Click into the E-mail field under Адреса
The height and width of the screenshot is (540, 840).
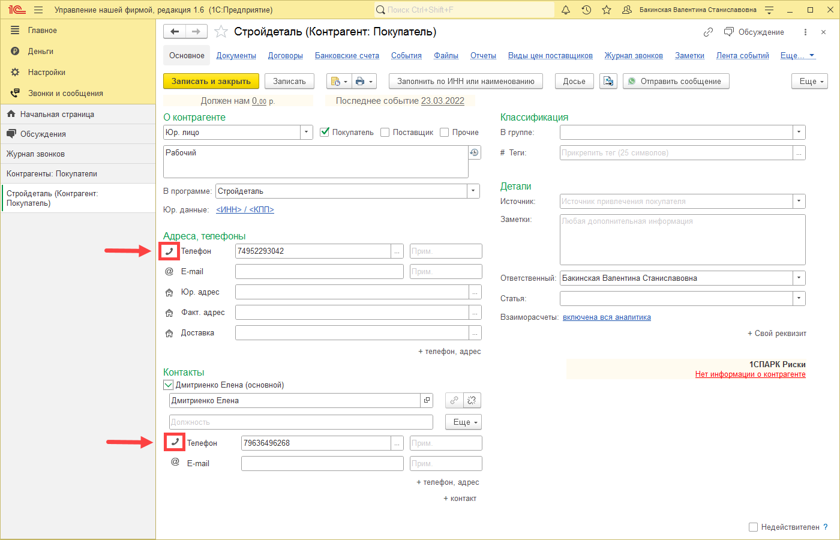319,272
